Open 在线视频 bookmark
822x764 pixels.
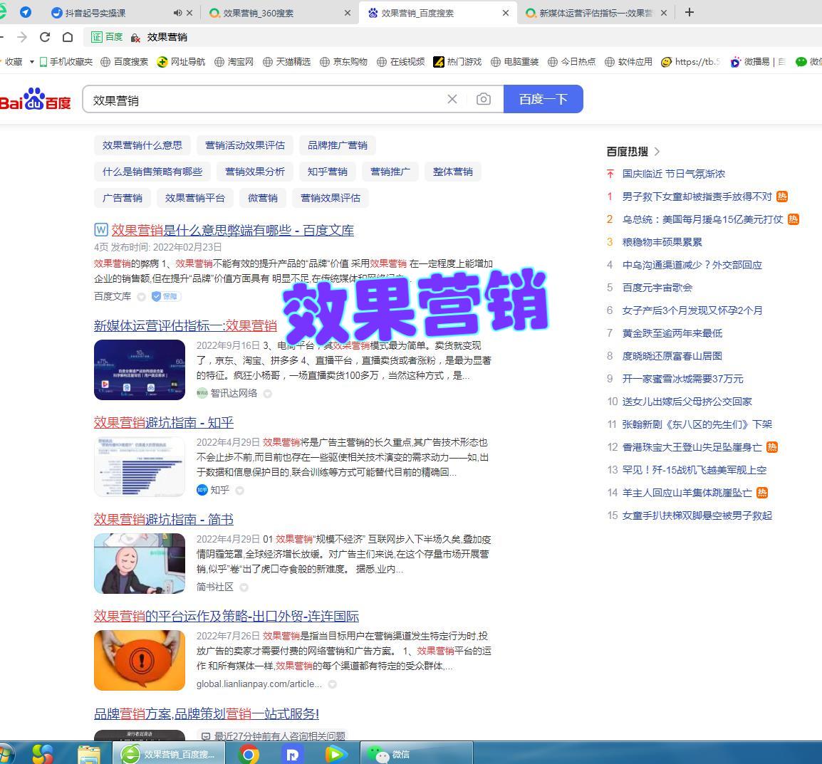[x=400, y=62]
